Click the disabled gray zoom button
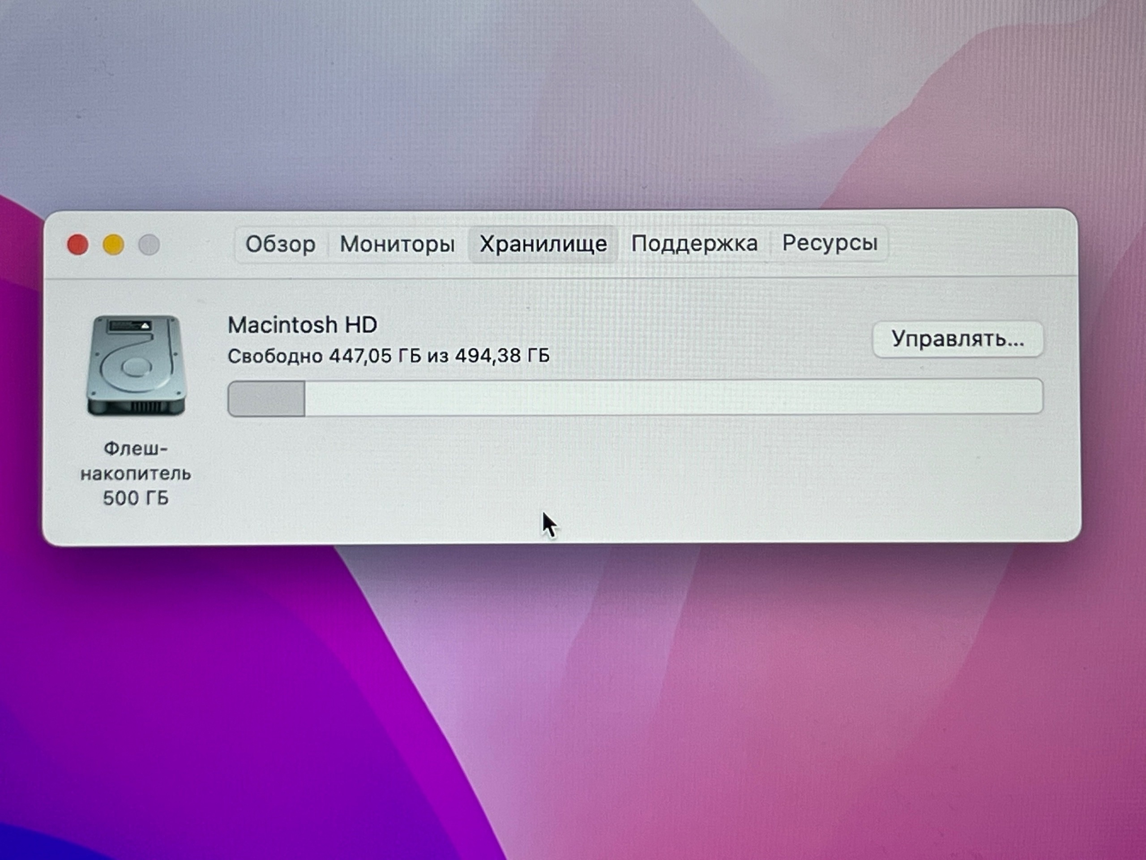Viewport: 1146px width, 860px height. [149, 245]
